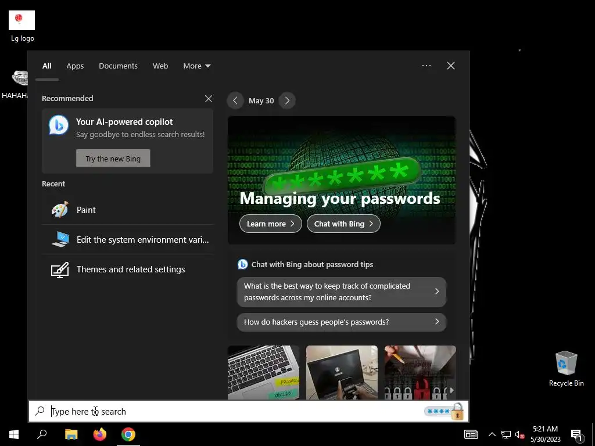Close the search panel
Viewport: 595px width, 446px height.
point(451,66)
